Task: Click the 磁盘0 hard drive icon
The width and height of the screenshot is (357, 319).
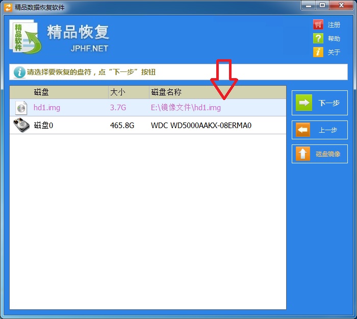Action: pyautogui.click(x=21, y=125)
